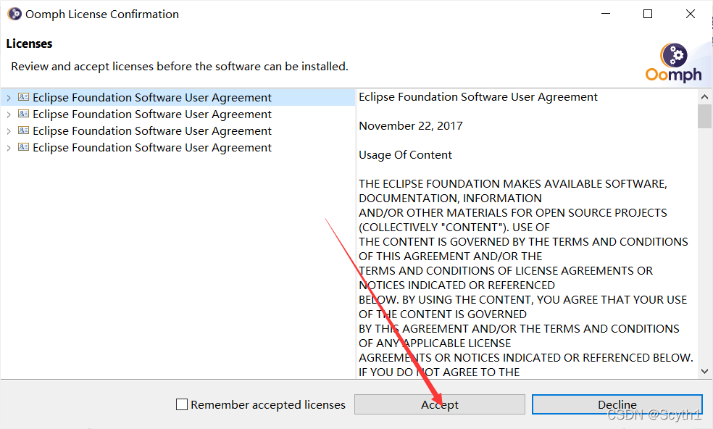The height and width of the screenshot is (429, 713).
Task: Click the Oomph title bar application icon
Action: [x=14, y=14]
